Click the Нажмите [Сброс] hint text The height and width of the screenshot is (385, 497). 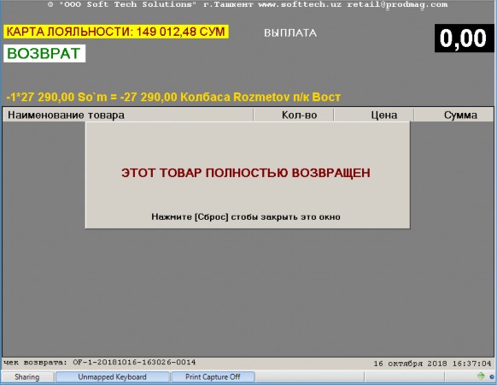coord(246,217)
